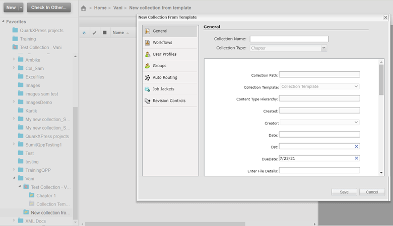Screen dimensions: 393x226
Task: Click the Images folder icon
Action: (21, 85)
